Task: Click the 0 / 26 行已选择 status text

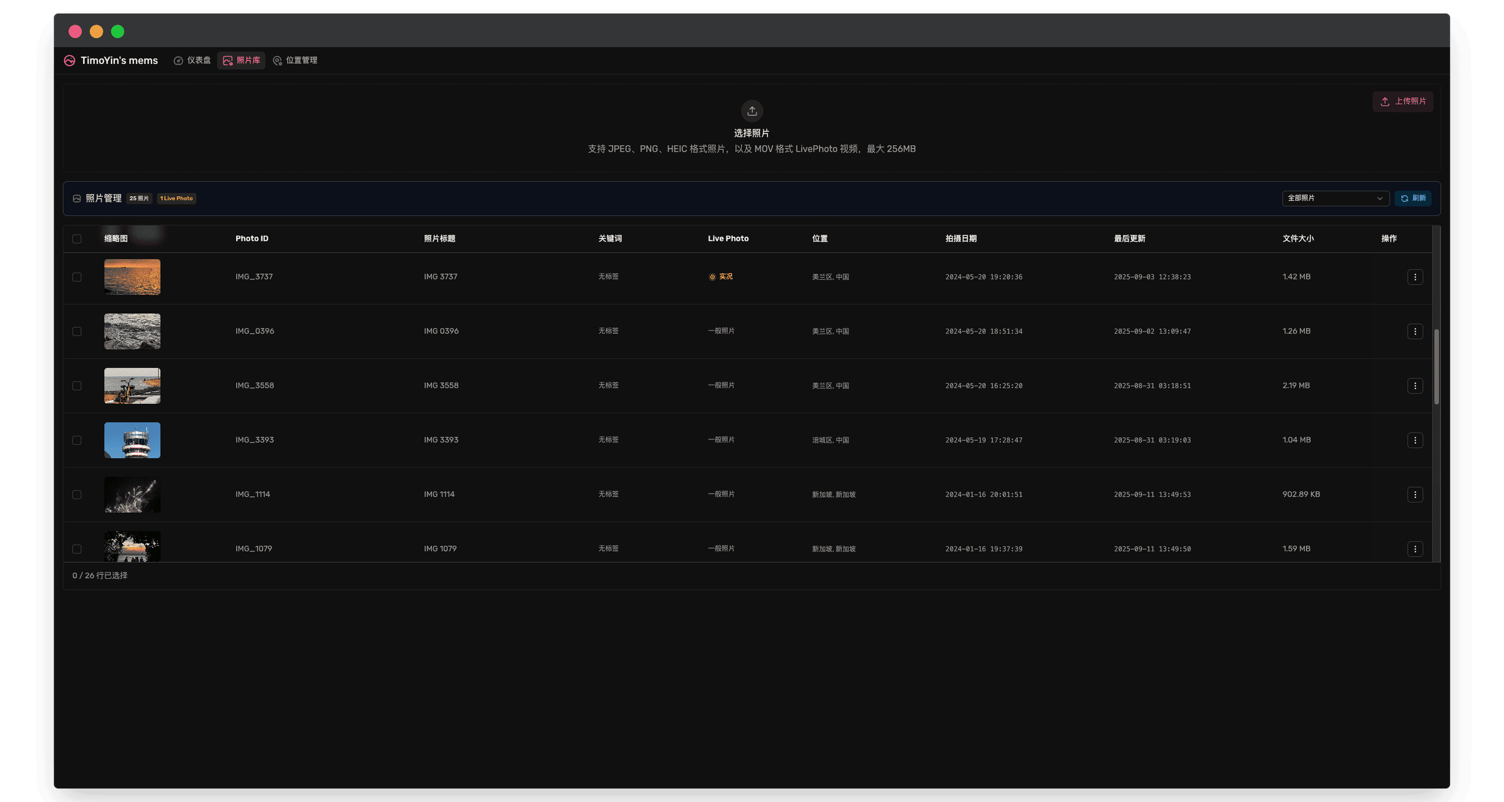Action: pyautogui.click(x=100, y=576)
